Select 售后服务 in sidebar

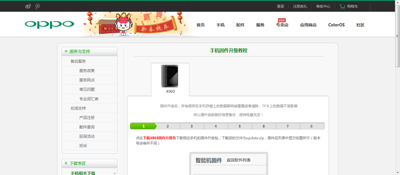(78, 61)
